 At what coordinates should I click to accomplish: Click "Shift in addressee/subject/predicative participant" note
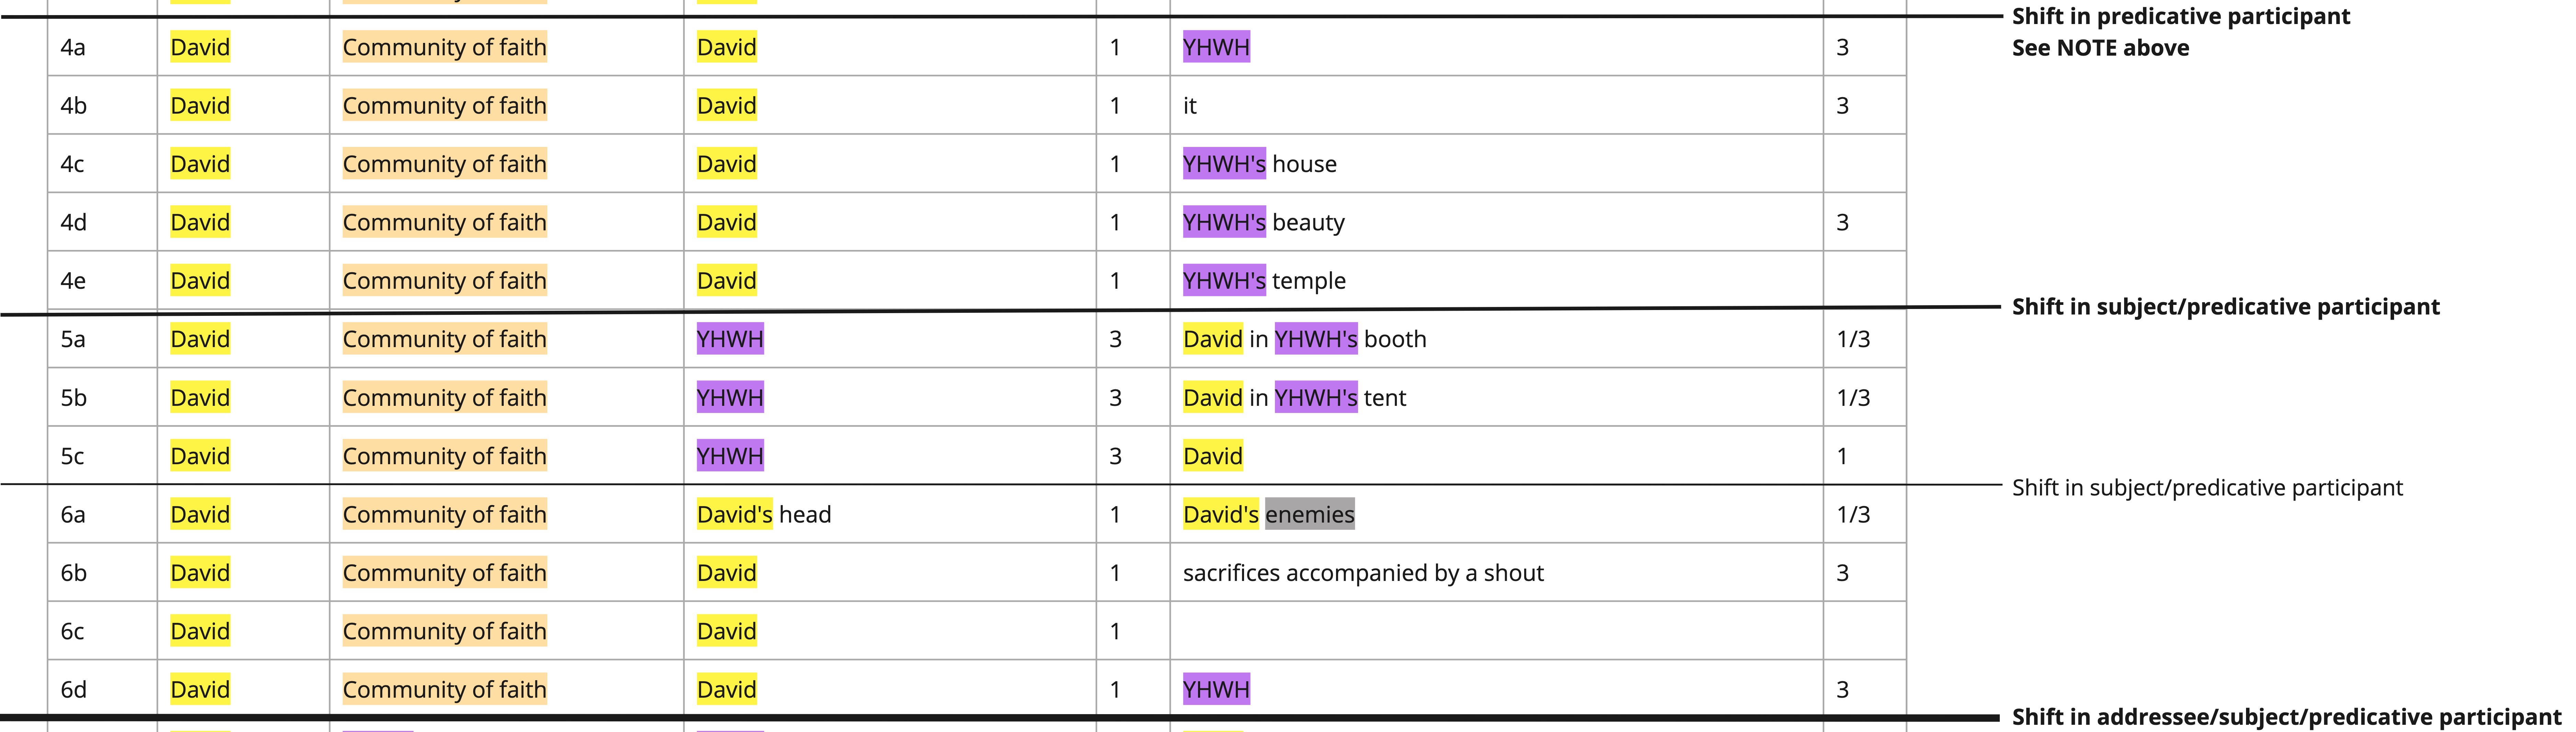pyautogui.click(x=2286, y=717)
